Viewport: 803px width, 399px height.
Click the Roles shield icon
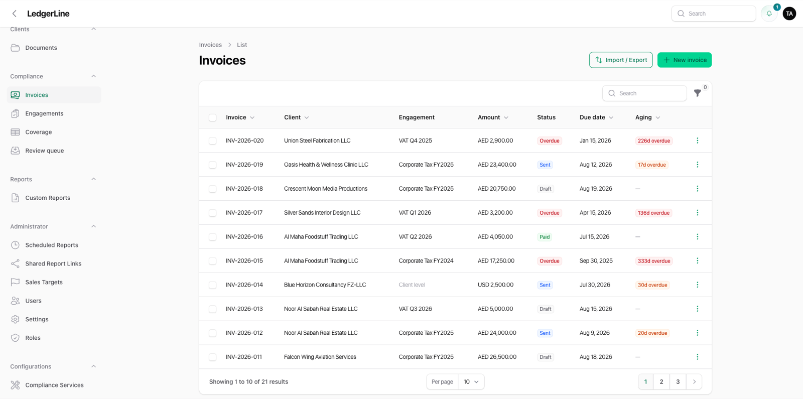(x=16, y=338)
